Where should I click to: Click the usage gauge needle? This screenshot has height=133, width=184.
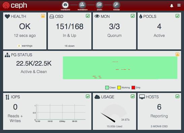(108, 118)
